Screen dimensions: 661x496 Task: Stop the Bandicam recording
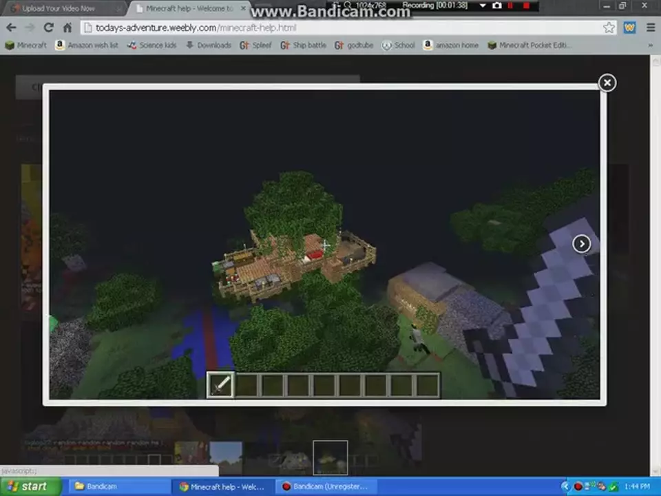click(526, 6)
